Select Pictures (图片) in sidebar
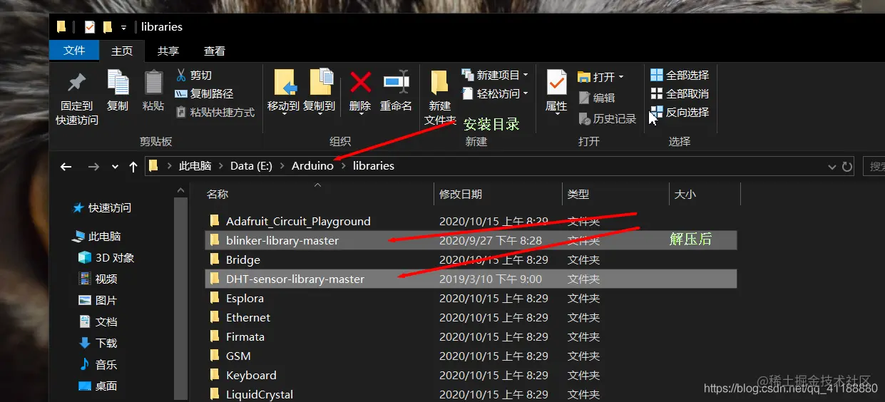Image resolution: width=885 pixels, height=402 pixels. [98, 301]
